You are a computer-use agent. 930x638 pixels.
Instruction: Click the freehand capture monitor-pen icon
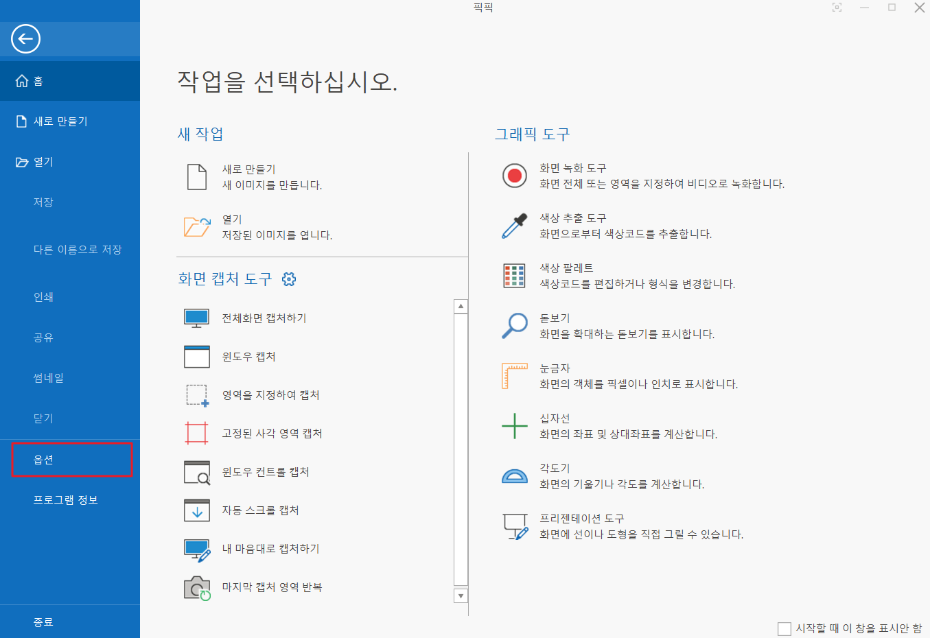pyautogui.click(x=197, y=550)
